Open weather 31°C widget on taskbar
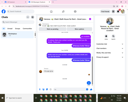The width and height of the screenshot is (128, 102). click(x=103, y=98)
